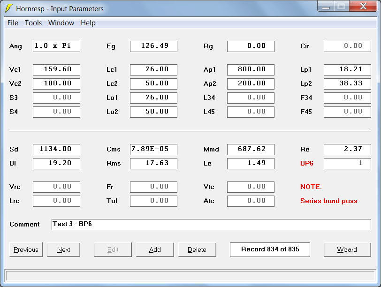
Task: Select the Lp2 field with 38.33
Action: click(348, 84)
